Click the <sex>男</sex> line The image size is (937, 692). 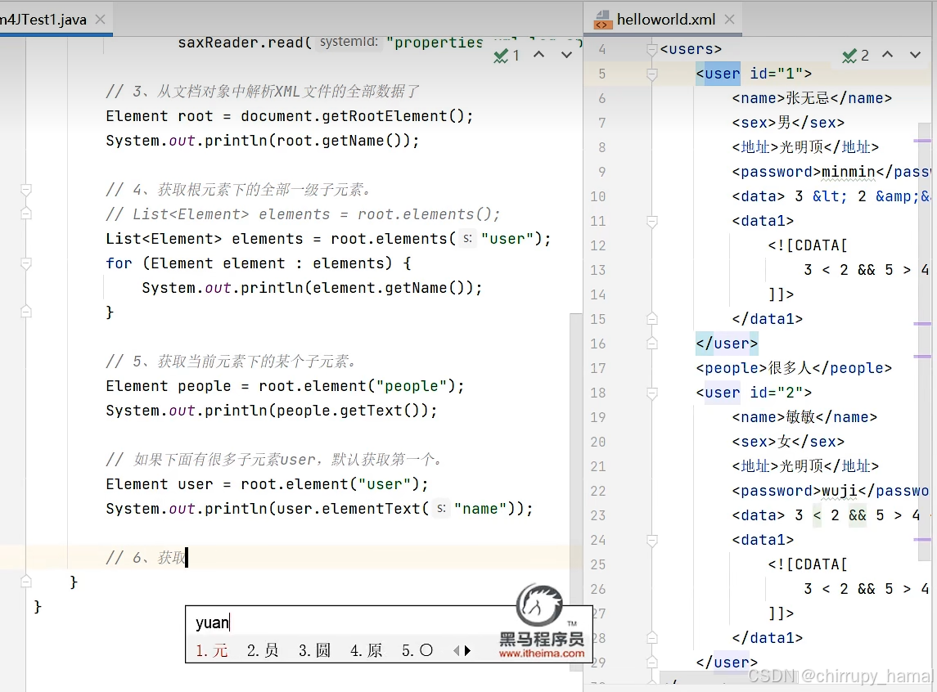point(787,123)
